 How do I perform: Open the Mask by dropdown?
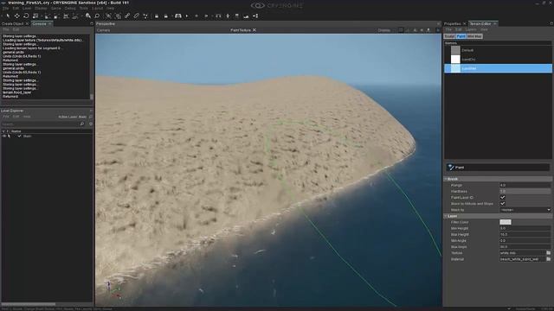pos(525,210)
